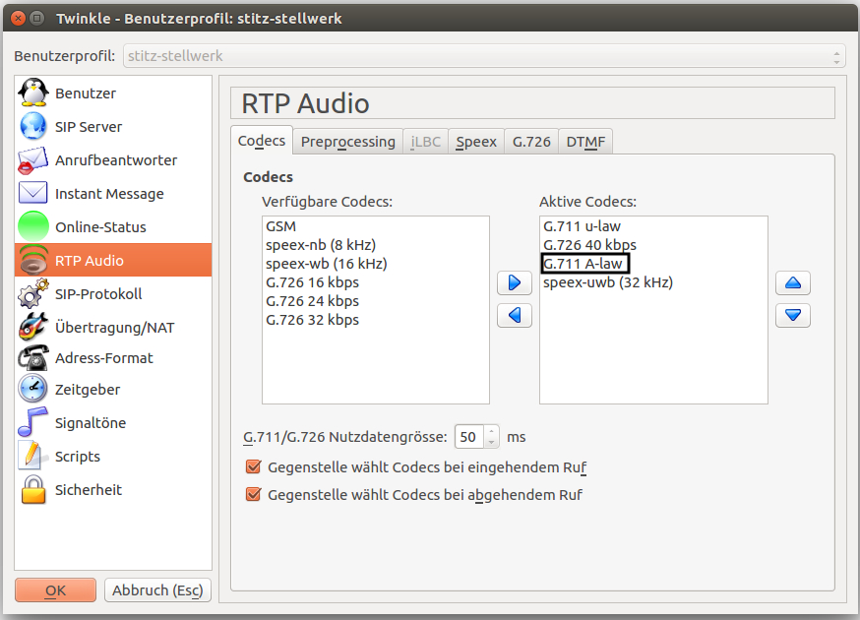
Task: Click the Benutzer label in sidebar
Action: (x=86, y=93)
